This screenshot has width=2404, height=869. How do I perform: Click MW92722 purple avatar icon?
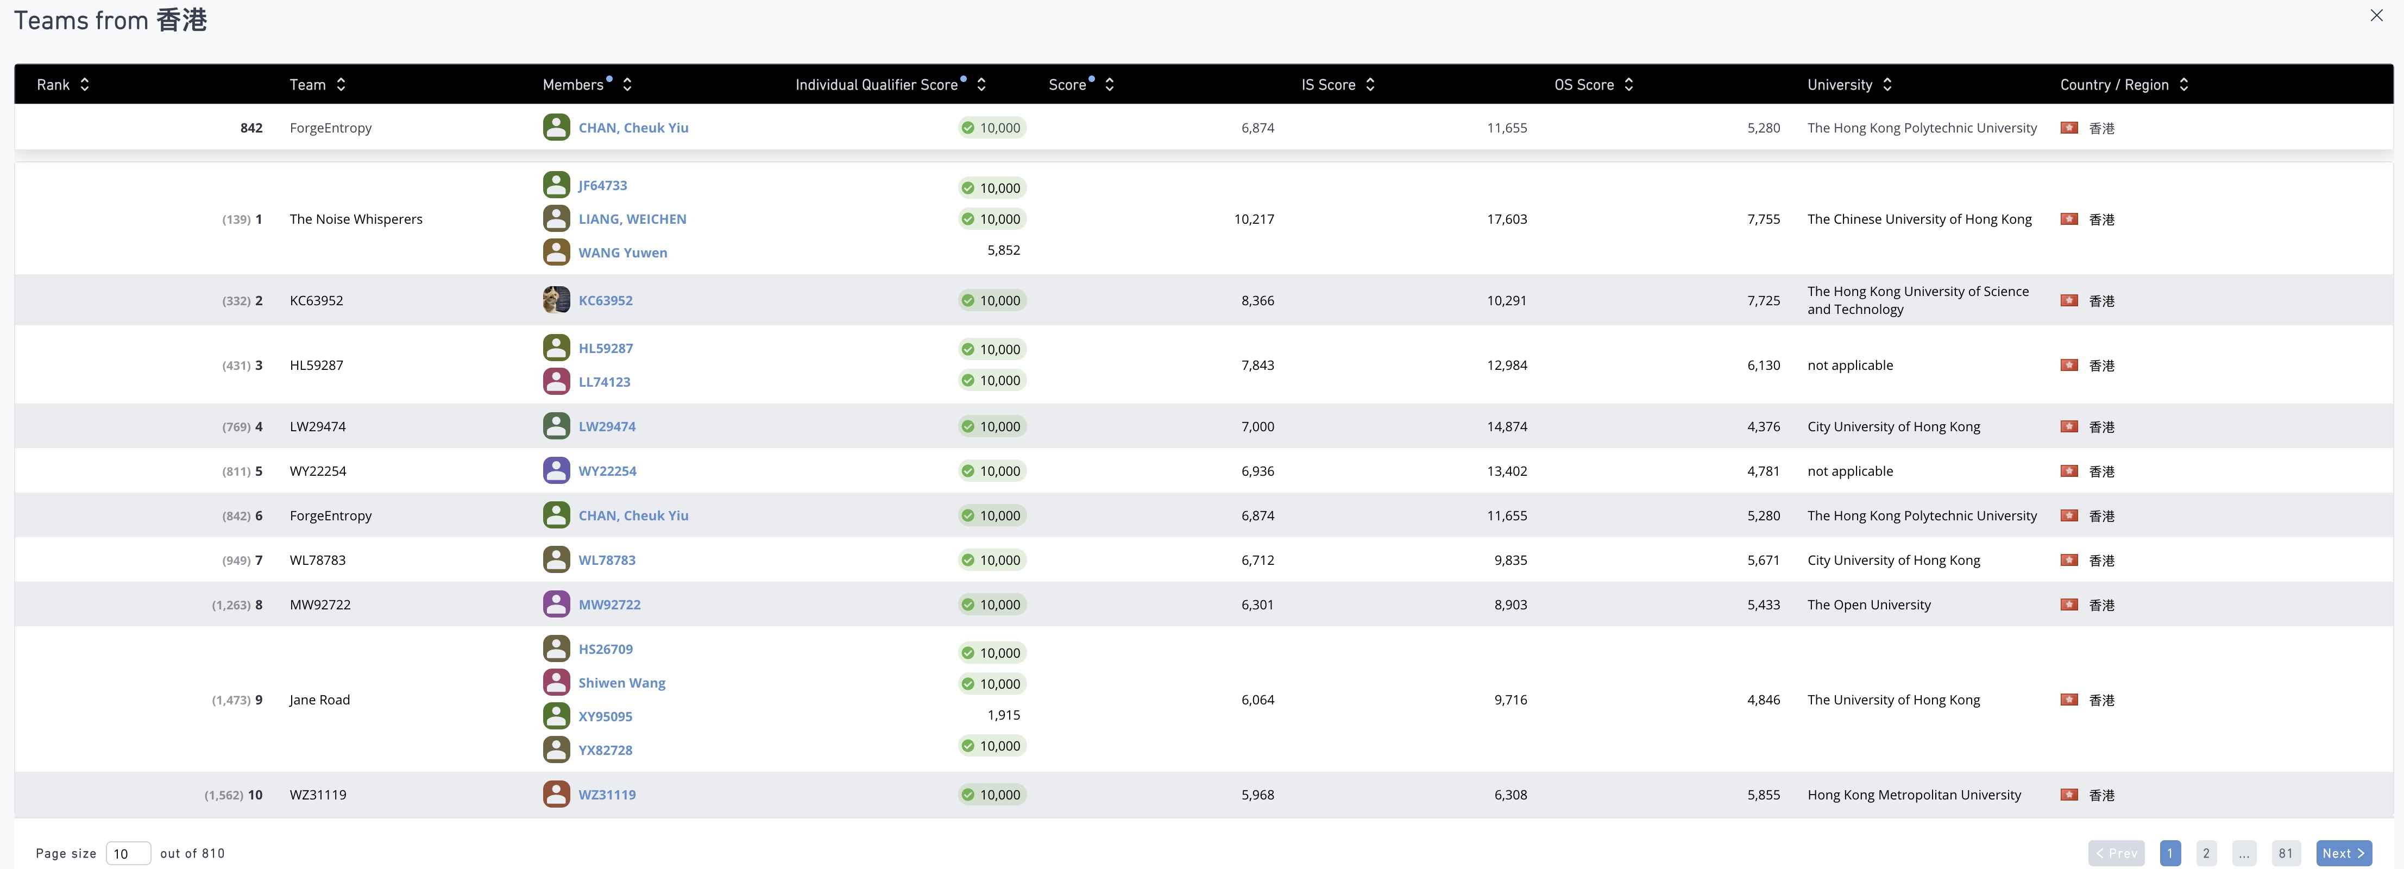556,604
